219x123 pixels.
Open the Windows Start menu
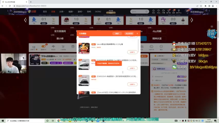[x=3, y=121]
